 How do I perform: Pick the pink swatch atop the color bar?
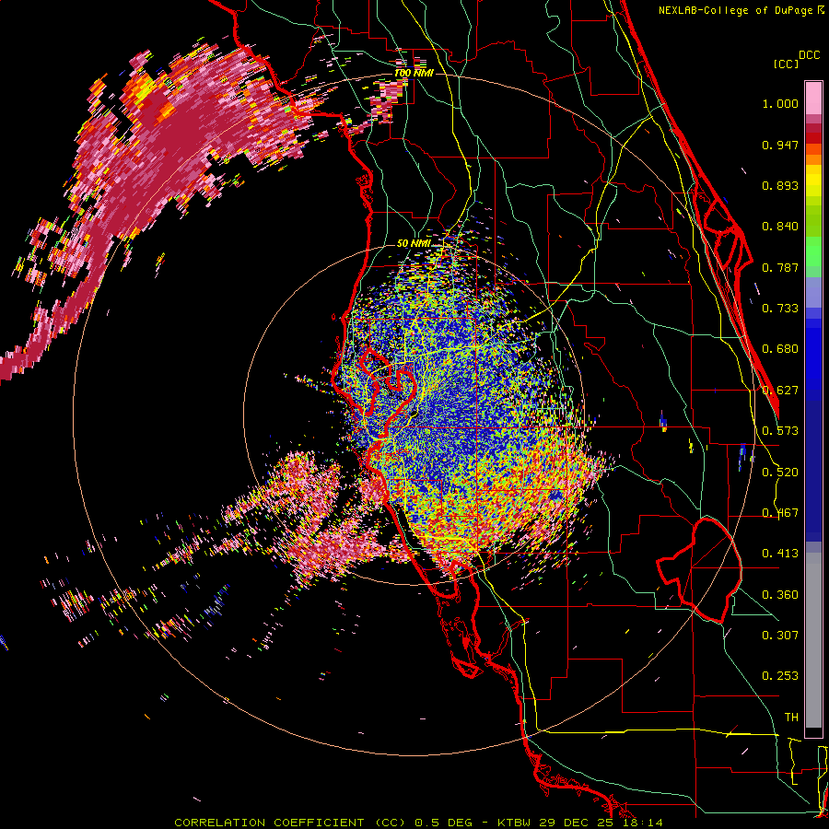(x=813, y=98)
